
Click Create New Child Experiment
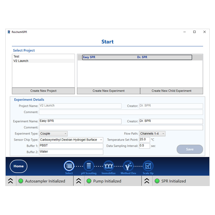tap(171, 91)
